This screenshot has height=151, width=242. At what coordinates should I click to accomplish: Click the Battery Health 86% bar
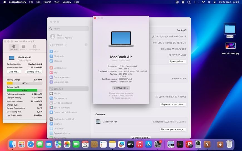point(24,90)
